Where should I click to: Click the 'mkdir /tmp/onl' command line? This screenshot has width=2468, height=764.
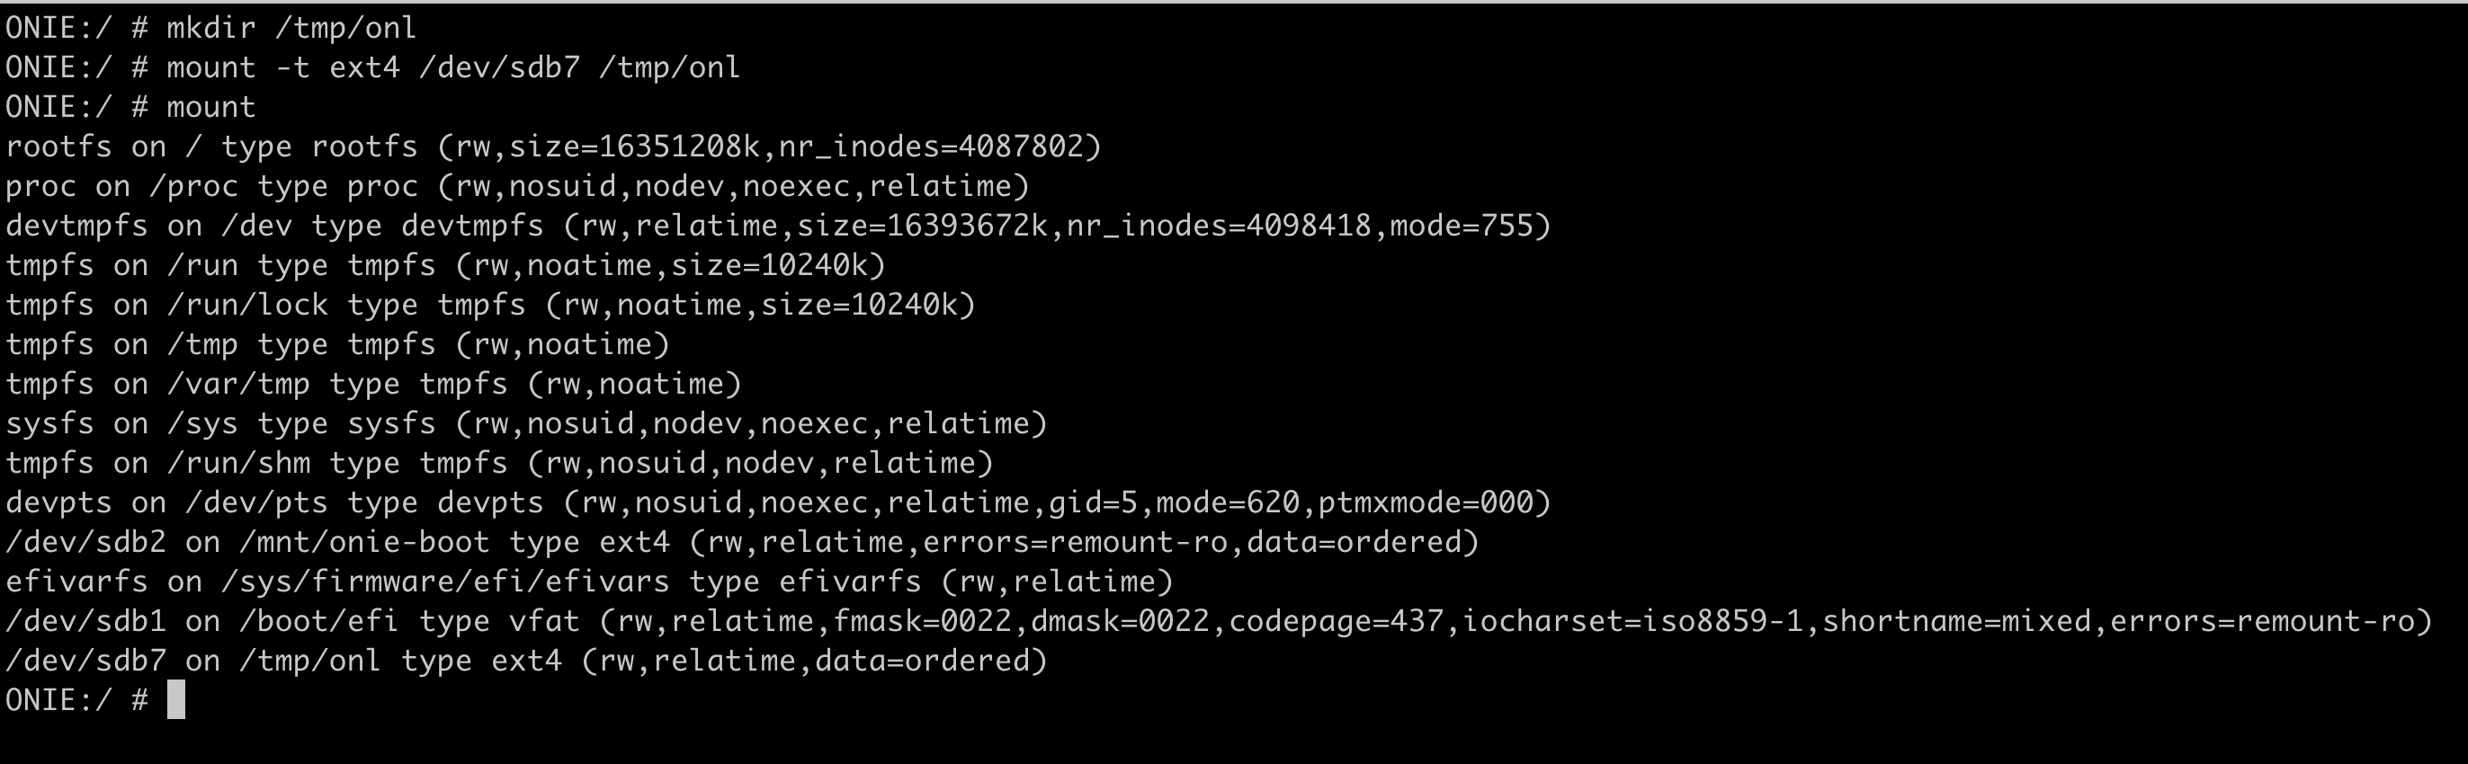(x=210, y=28)
